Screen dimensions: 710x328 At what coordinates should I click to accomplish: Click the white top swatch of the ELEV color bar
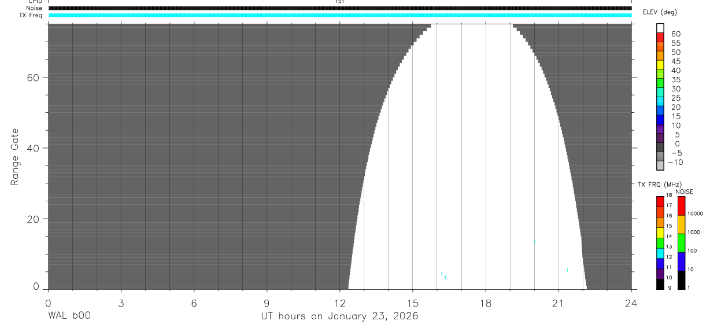(660, 28)
